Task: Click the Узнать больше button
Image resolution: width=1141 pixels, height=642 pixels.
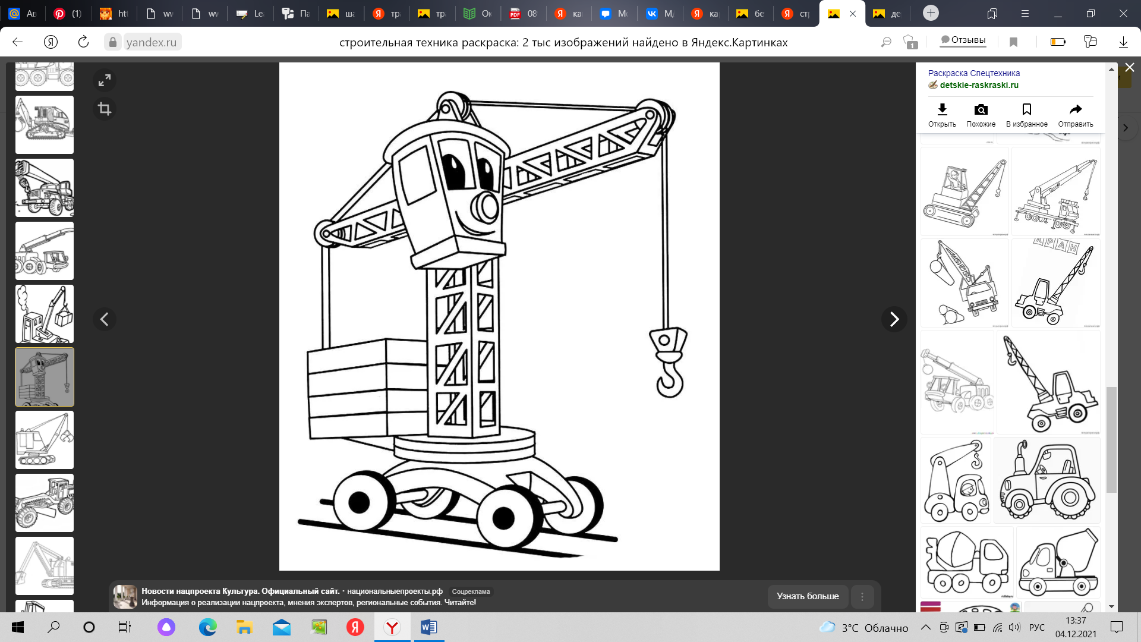Action: 807,596
